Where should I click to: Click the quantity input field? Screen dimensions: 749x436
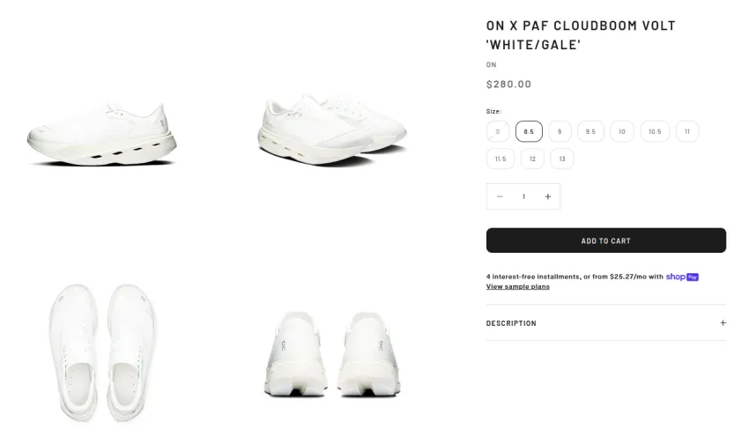(x=523, y=196)
